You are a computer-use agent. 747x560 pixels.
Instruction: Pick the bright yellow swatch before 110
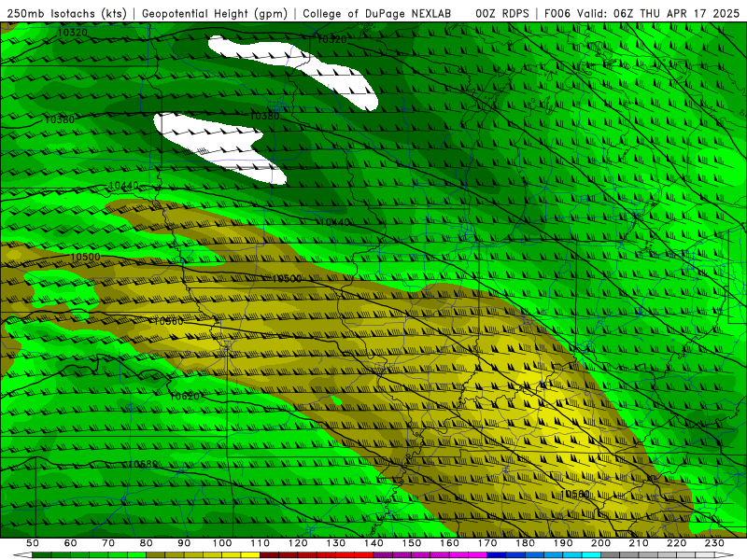point(250,554)
